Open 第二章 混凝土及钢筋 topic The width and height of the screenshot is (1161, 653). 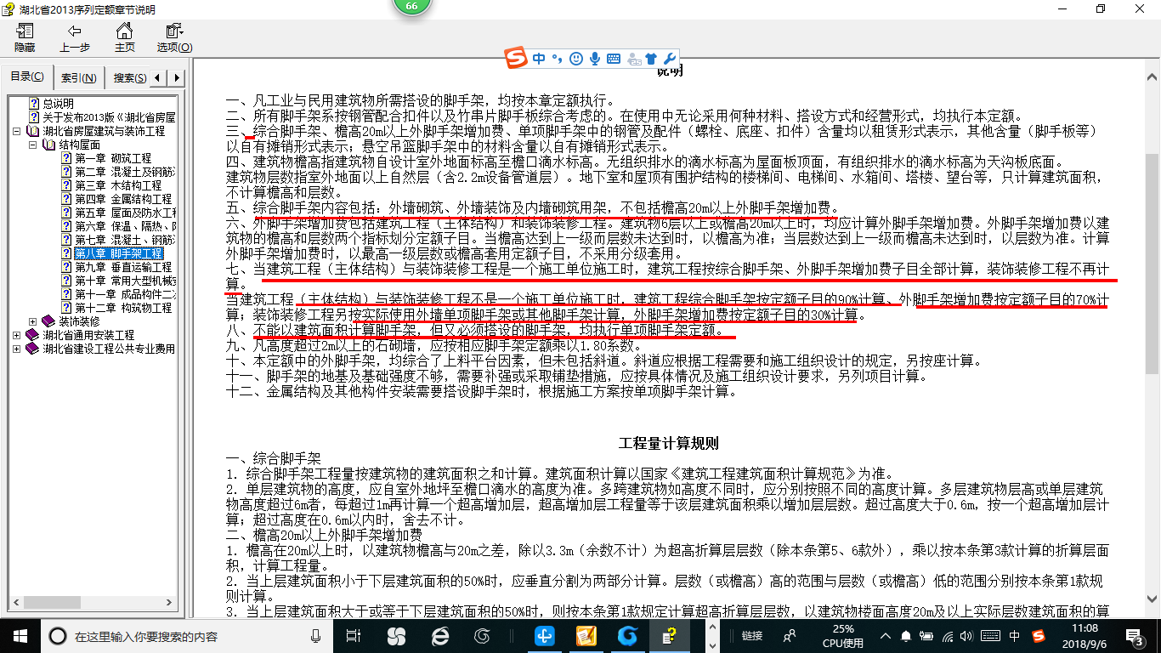coord(125,172)
